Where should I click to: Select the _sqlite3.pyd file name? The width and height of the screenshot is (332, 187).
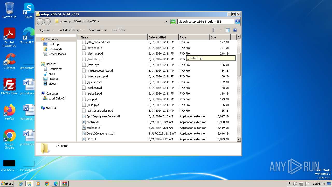pos(94,94)
